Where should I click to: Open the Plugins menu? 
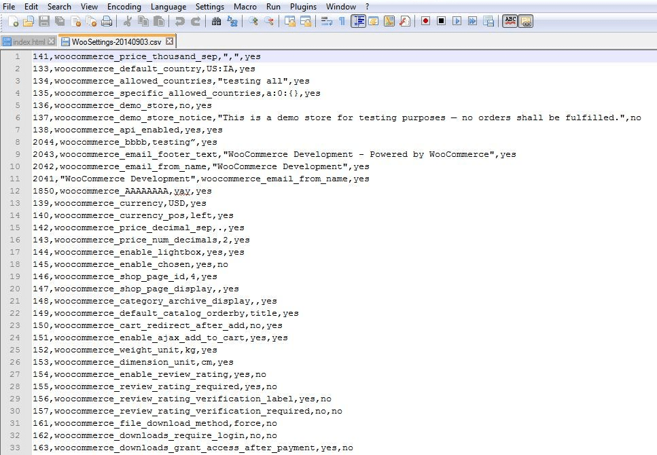pyautogui.click(x=303, y=7)
